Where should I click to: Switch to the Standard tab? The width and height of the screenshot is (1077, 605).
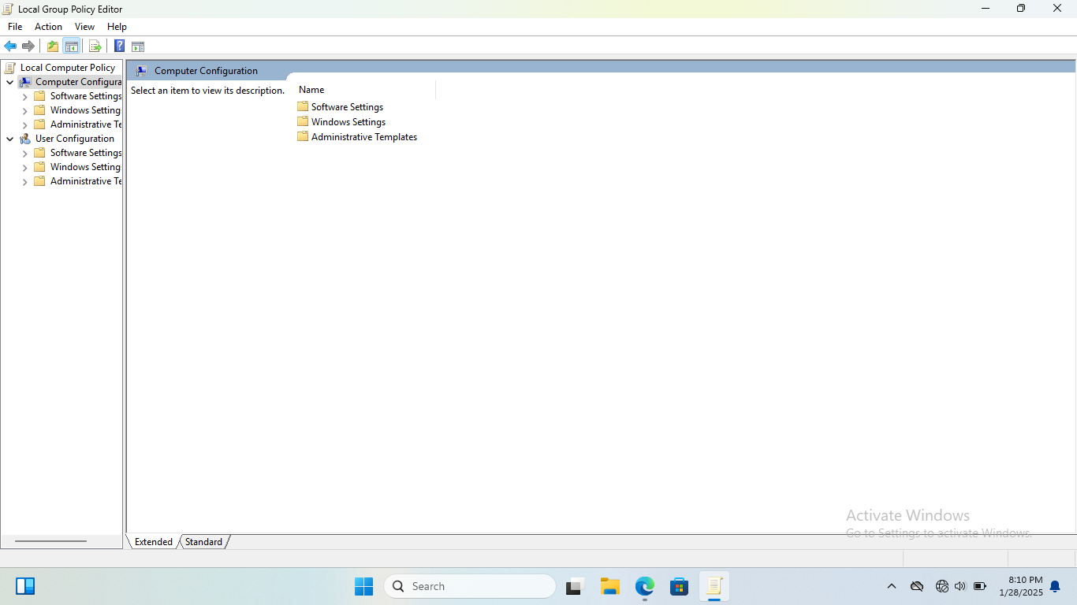(203, 542)
